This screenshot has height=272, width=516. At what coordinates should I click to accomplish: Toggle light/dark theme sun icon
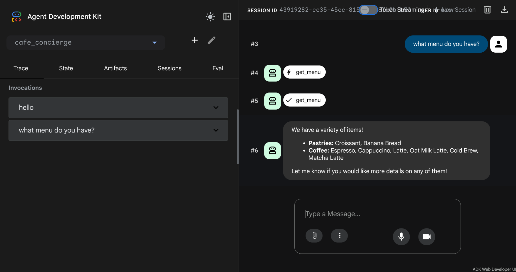pos(210,17)
